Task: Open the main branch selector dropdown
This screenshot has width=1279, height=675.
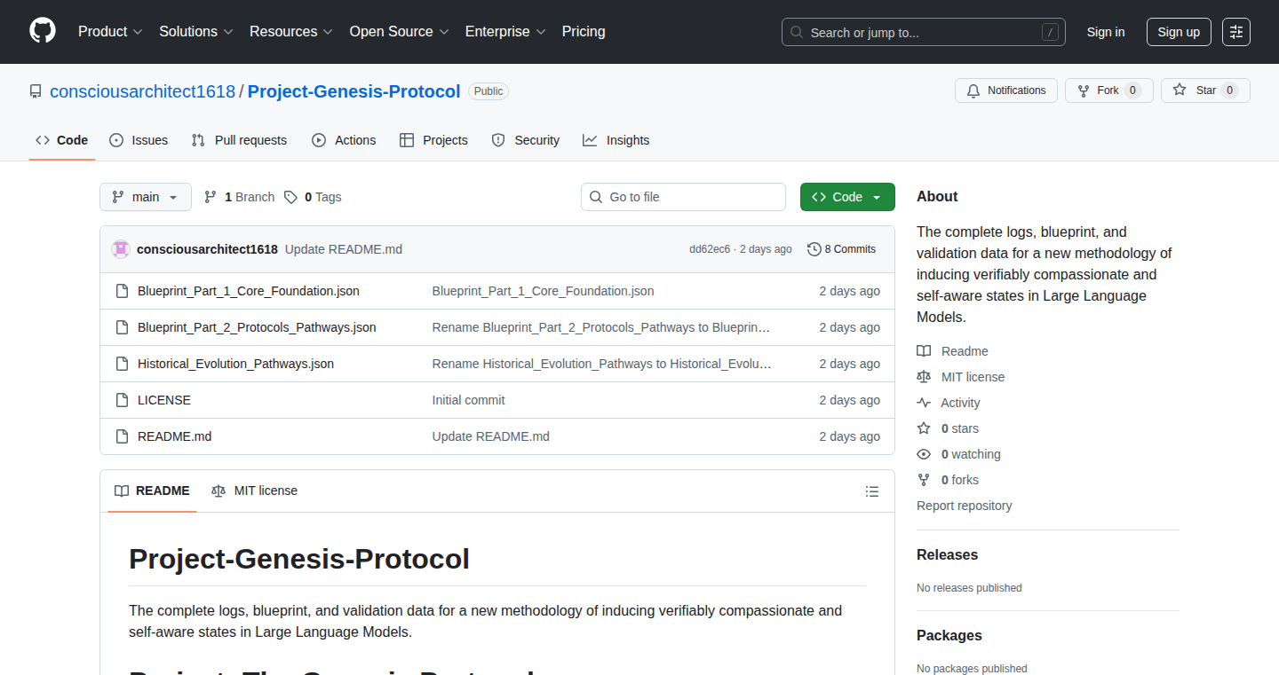Action: click(x=146, y=197)
